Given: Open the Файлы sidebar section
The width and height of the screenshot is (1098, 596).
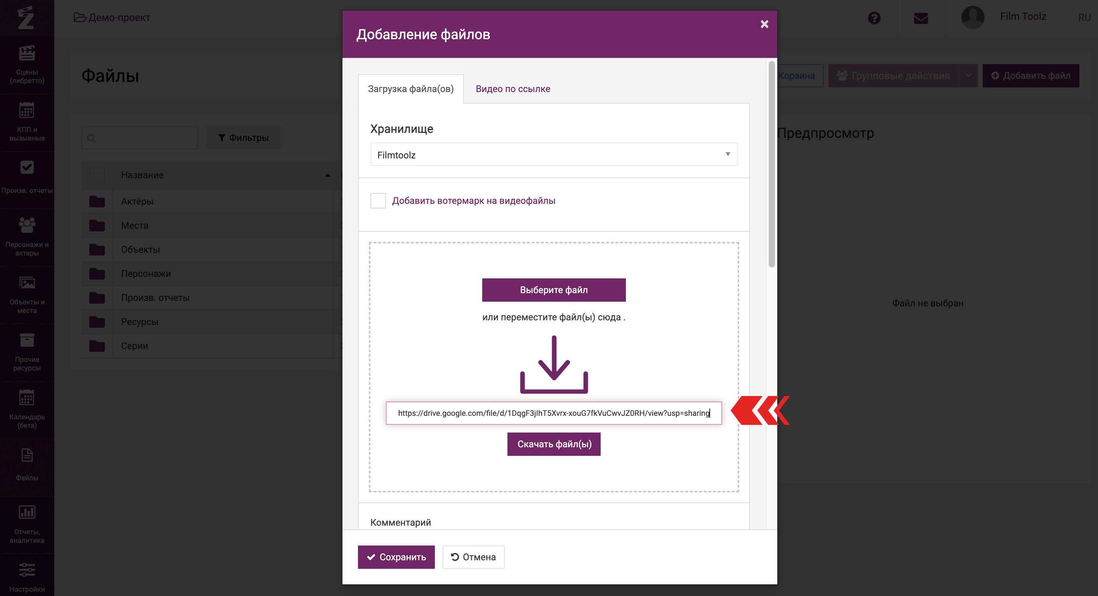Looking at the screenshot, I should point(27,467).
